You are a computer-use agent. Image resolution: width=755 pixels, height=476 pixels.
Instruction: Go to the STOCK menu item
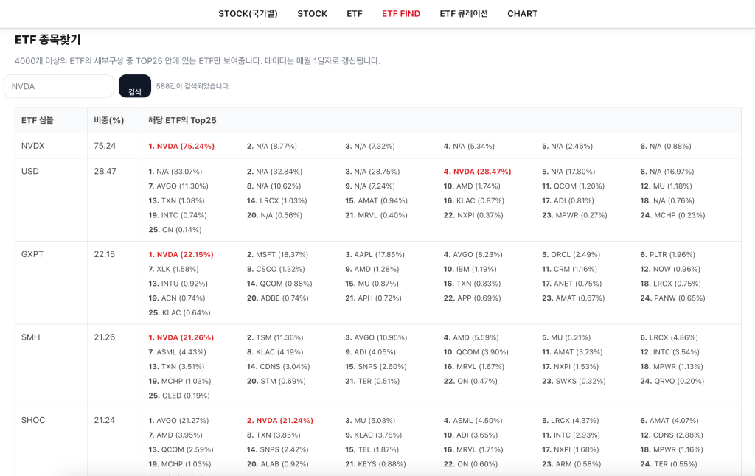[x=312, y=14]
